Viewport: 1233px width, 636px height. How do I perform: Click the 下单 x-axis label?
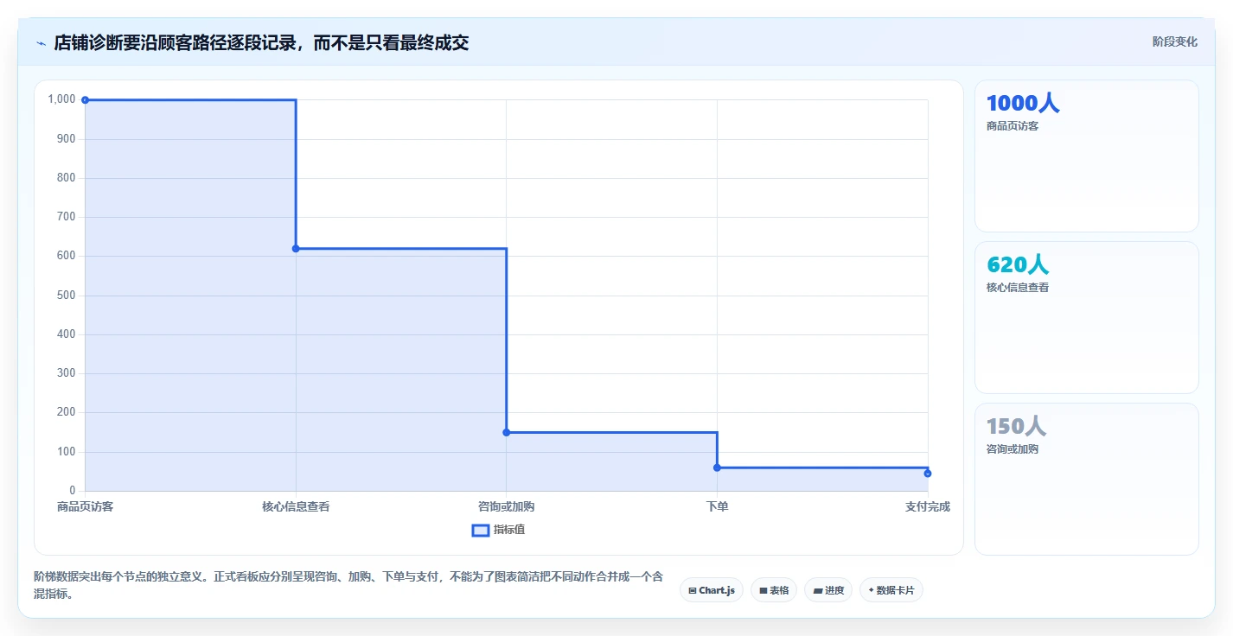pyautogui.click(x=717, y=506)
